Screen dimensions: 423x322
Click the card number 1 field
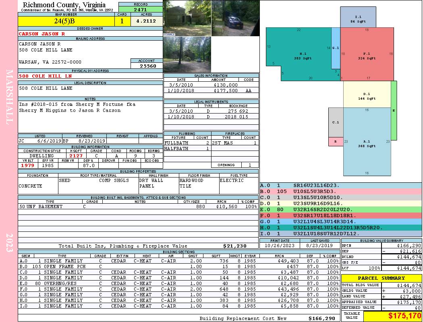pyautogui.click(x=122, y=21)
